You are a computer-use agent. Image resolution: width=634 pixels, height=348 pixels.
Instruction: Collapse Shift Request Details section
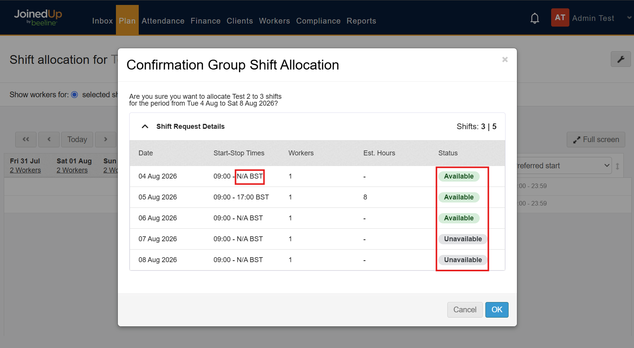pyautogui.click(x=145, y=127)
